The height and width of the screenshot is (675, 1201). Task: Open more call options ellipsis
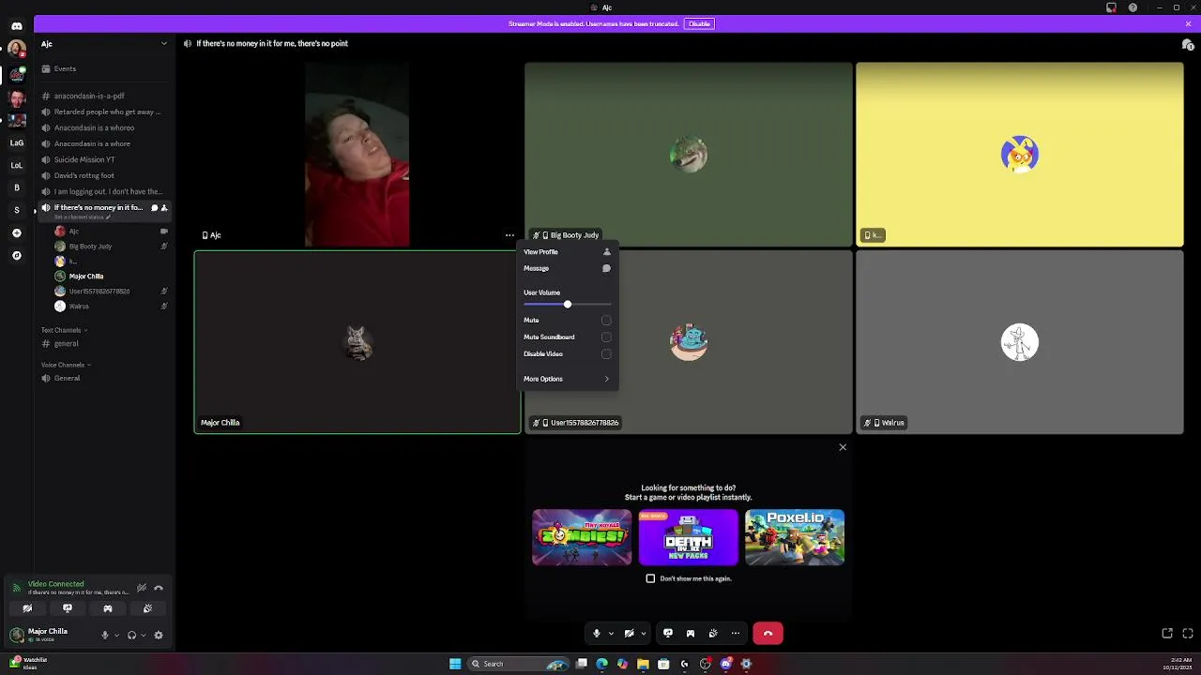tap(736, 634)
